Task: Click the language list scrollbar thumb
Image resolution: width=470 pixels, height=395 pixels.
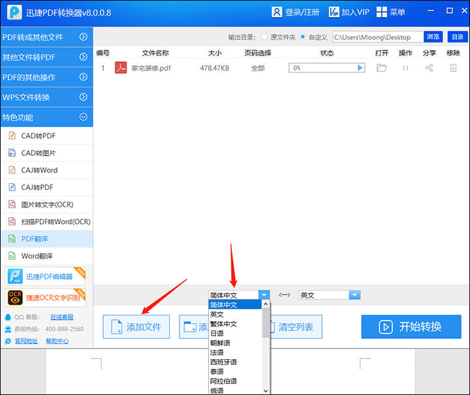Action: (266, 323)
